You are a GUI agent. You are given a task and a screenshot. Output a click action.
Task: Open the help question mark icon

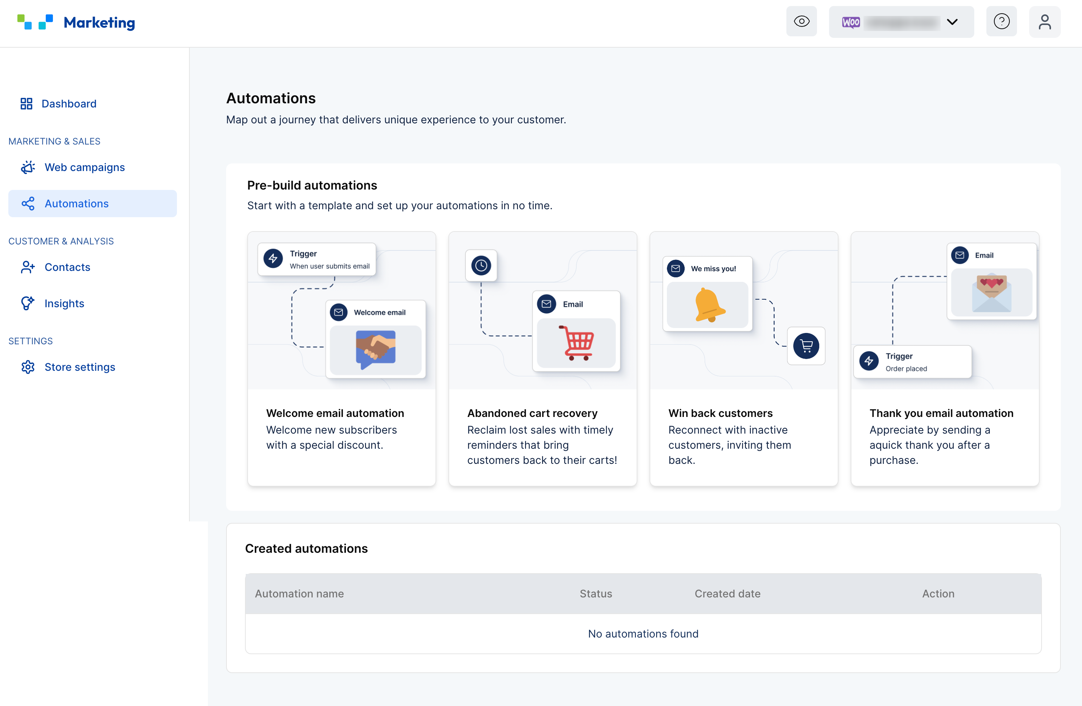point(1001,22)
